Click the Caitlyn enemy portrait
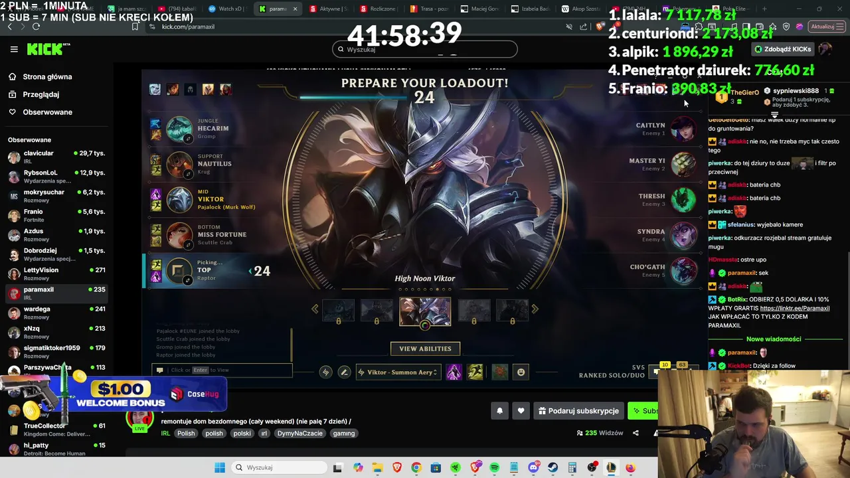 [683, 129]
